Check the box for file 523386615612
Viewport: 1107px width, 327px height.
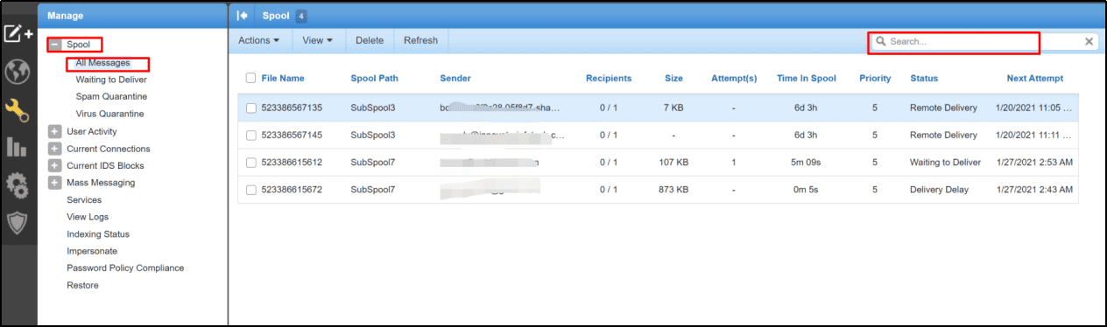251,163
